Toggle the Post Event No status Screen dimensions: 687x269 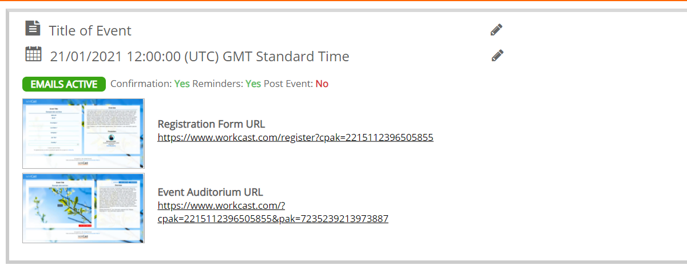point(322,84)
